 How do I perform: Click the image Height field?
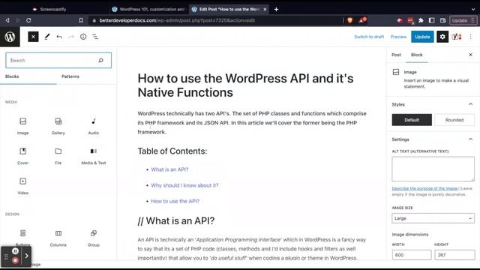454,255
